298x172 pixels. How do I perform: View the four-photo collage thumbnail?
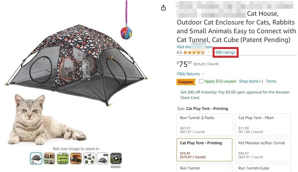(x=49, y=158)
